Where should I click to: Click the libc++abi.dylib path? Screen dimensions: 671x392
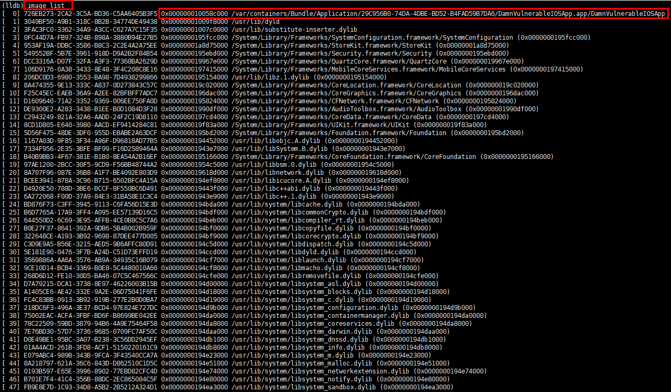click(275, 188)
